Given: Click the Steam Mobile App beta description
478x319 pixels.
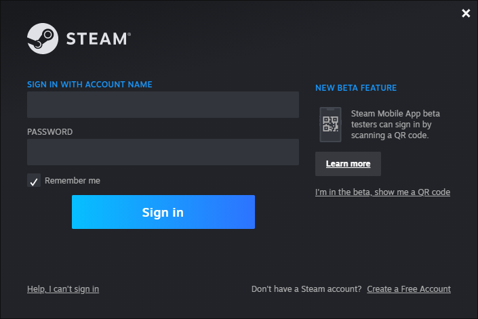Looking at the screenshot, I should click(395, 125).
